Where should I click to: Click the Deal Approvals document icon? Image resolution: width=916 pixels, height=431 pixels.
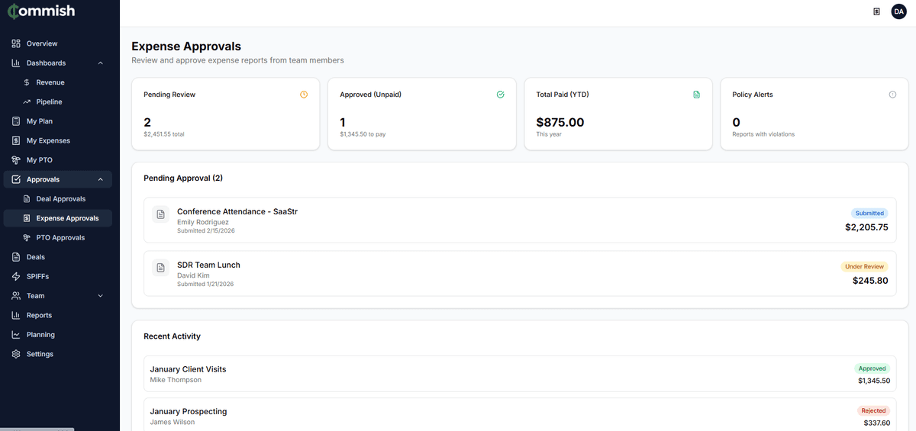[x=27, y=199]
